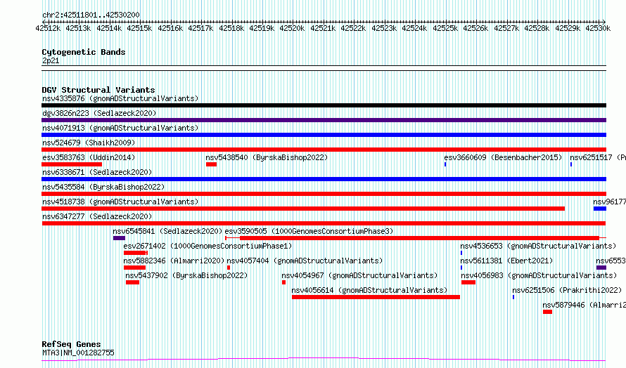Select red feature under nsv5879446
Screen dimensions: 626x368
click(547, 312)
